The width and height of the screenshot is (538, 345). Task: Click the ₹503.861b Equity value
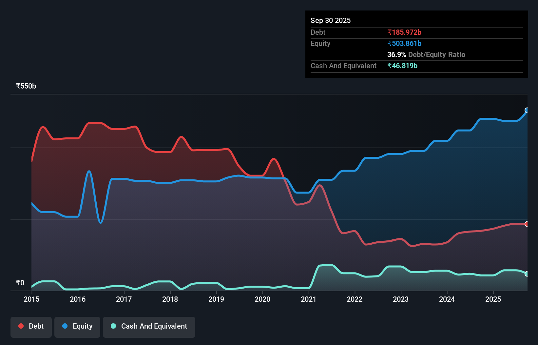coord(404,43)
